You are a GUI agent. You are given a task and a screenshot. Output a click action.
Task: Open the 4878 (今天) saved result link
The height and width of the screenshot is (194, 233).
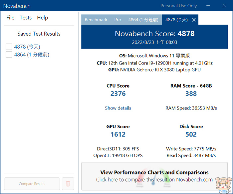[x=27, y=47]
